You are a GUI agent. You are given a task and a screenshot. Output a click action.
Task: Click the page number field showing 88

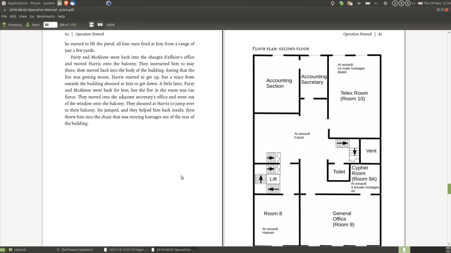pos(50,25)
